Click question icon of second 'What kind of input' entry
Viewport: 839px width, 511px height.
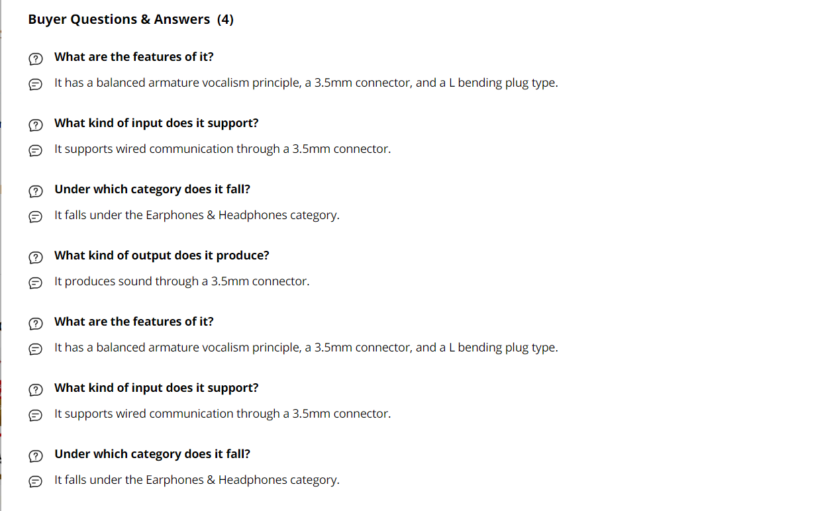(x=35, y=389)
